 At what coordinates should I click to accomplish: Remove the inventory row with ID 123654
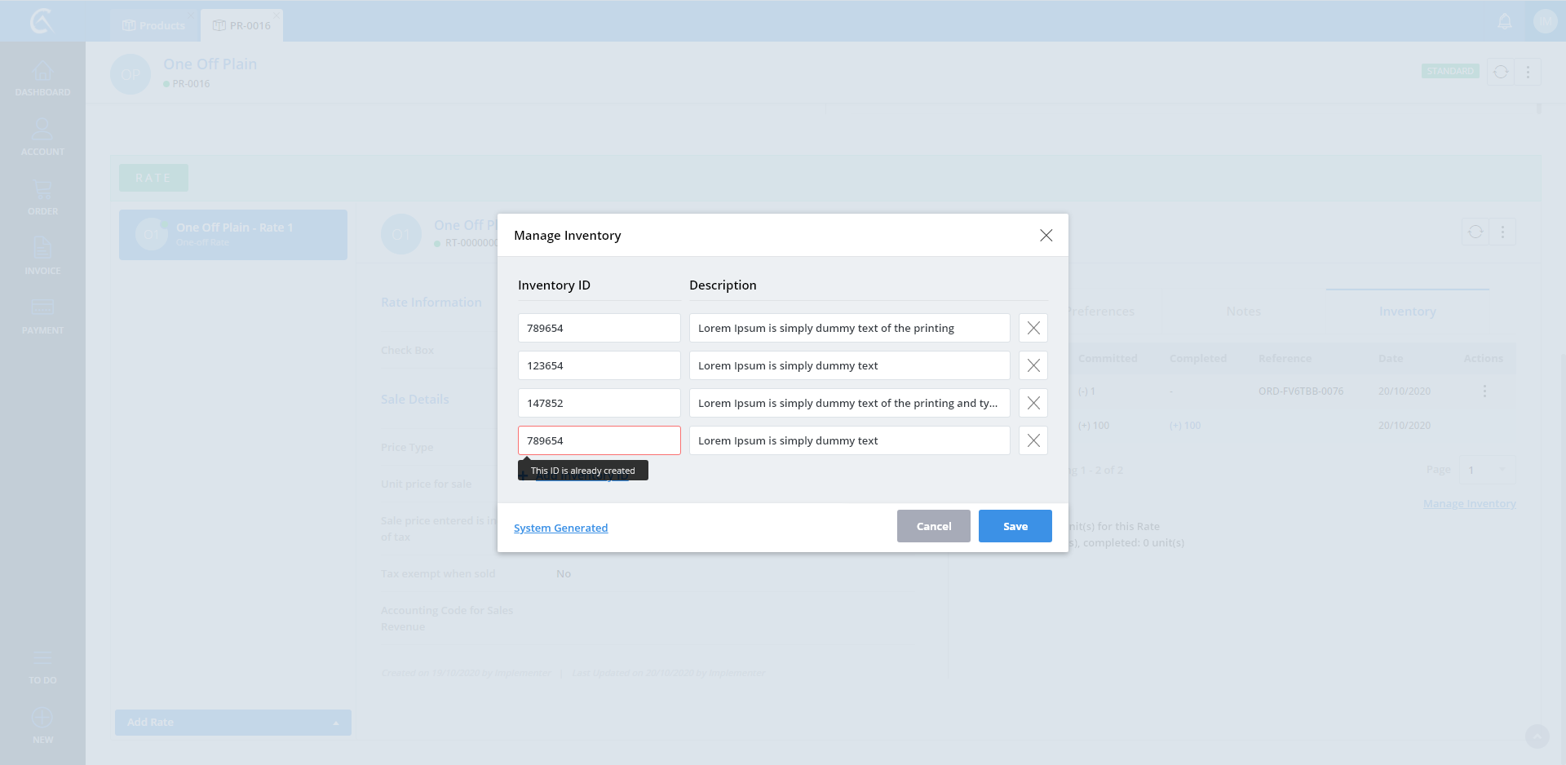click(x=1033, y=365)
